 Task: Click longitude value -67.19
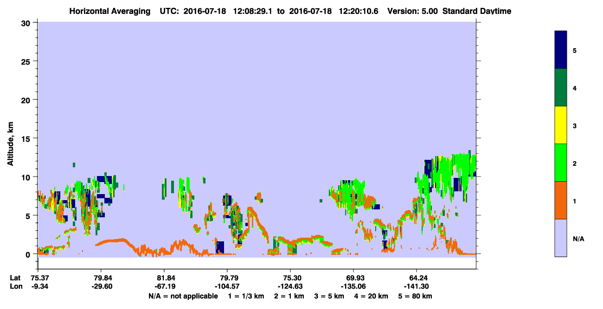(x=164, y=286)
